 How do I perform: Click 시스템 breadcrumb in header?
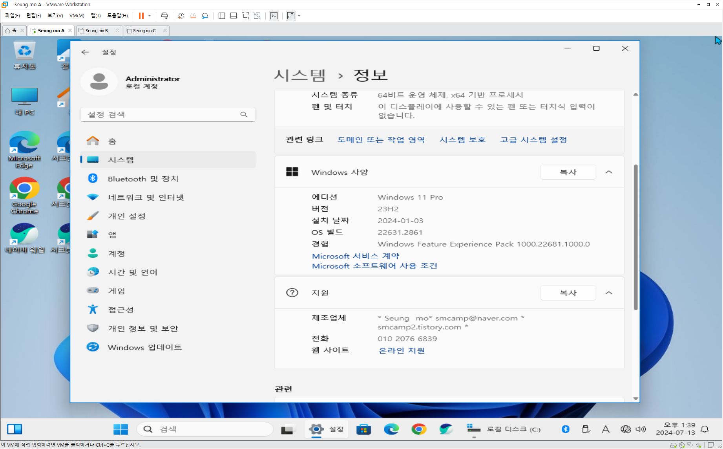point(300,75)
